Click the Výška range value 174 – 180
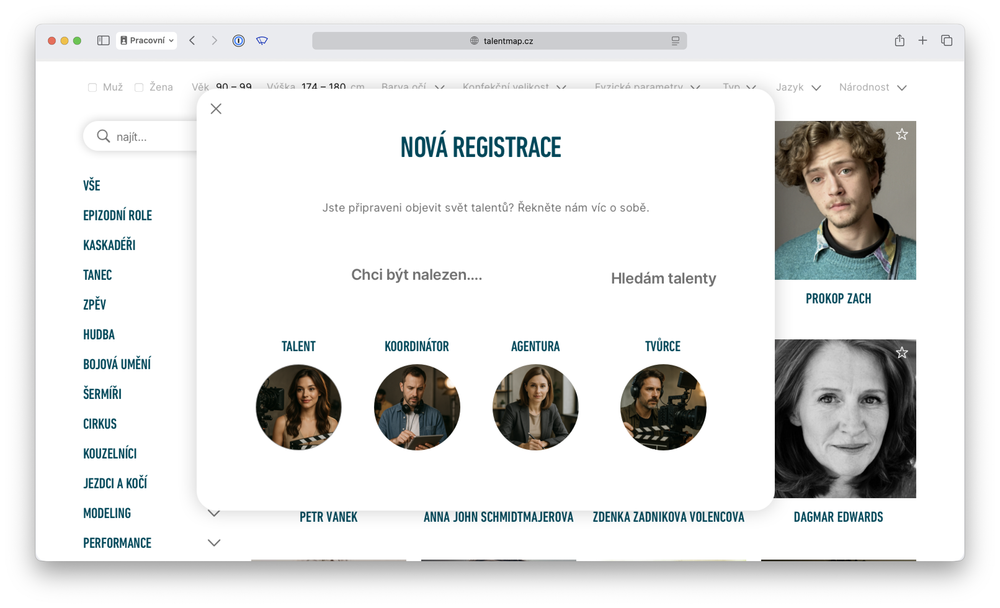 [x=324, y=87]
